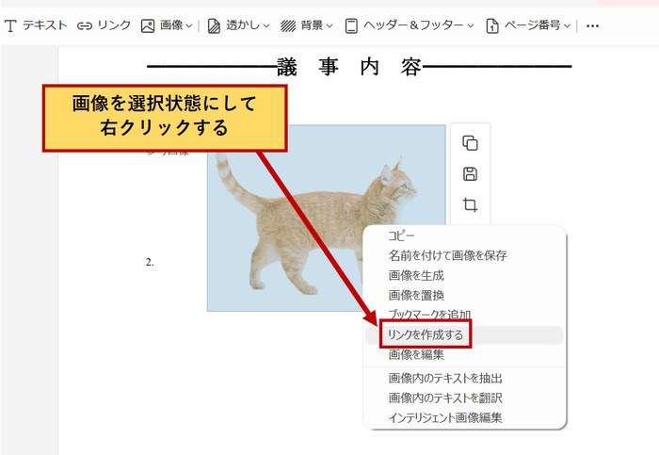This screenshot has height=455, width=659.
Task: Click the ページ番号 toolbar button
Action: 523,25
